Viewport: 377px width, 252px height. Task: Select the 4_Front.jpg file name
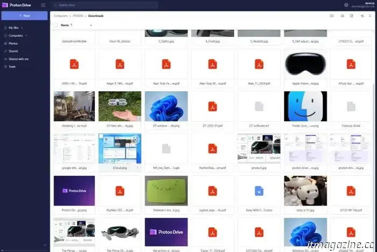pos(213,42)
